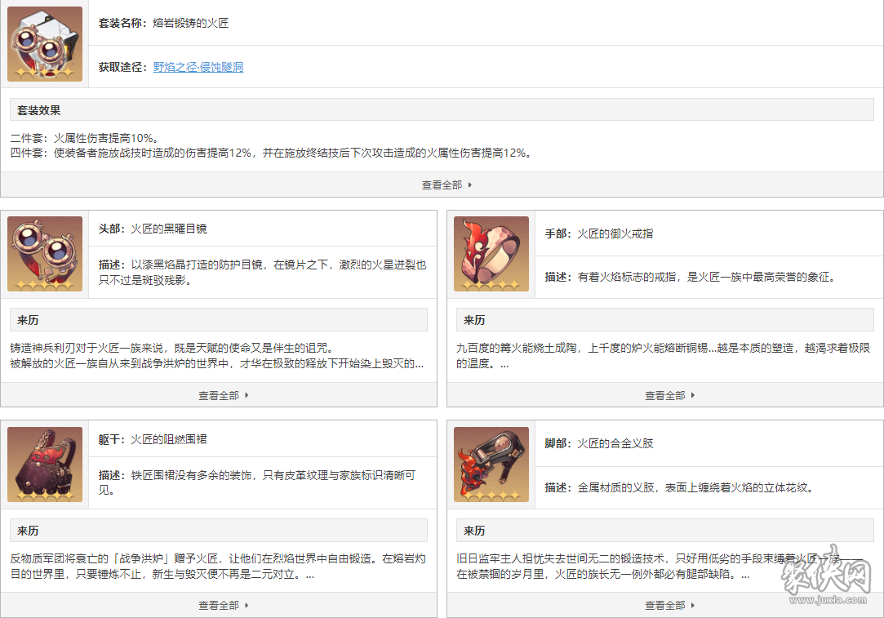The image size is (884, 618).
Task: Click the 熔岩锻铸的火匠 set goggles icon
Action: coord(45,44)
